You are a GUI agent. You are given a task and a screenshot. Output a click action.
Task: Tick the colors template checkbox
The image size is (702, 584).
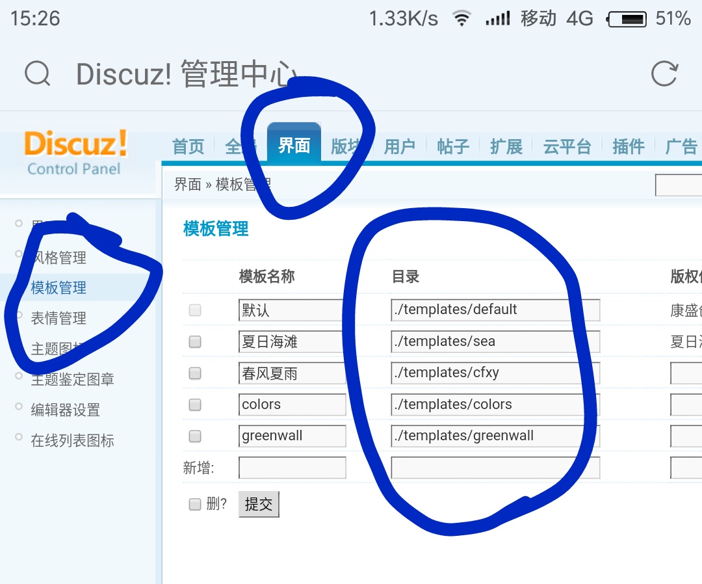point(195,405)
